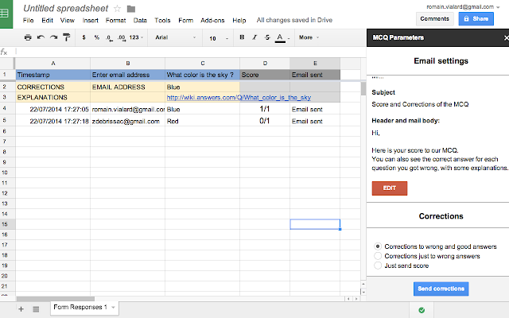Open the account email dropdown
This screenshot has width=509, height=318.
click(x=463, y=7)
